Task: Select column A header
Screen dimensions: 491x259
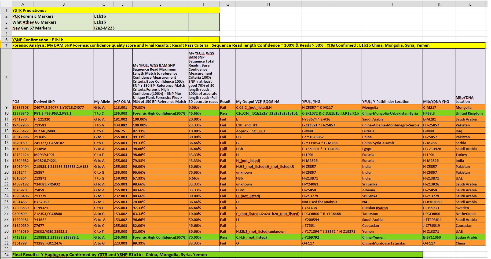Action: [x=23, y=4]
